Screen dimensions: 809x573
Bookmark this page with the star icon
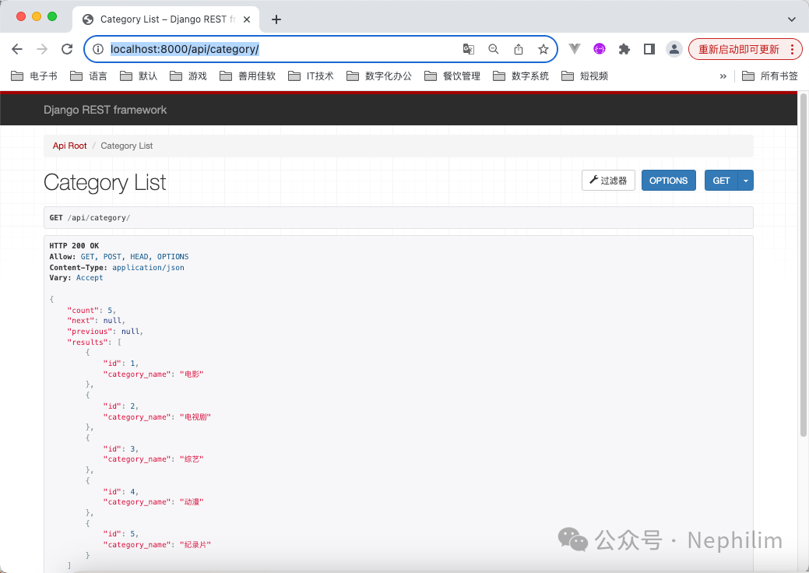click(543, 49)
